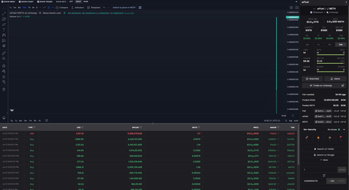
Task: Click the rocket reaction icon
Action: click(307, 138)
